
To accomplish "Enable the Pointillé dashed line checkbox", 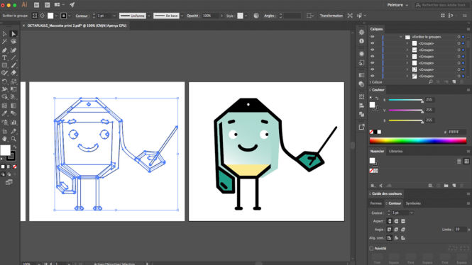I will click(x=371, y=249).
